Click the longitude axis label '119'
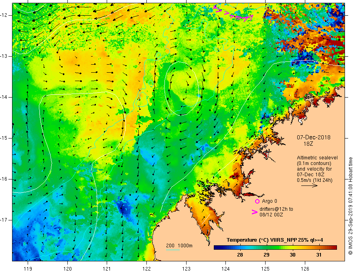The image size is (353, 273). pos(28,269)
